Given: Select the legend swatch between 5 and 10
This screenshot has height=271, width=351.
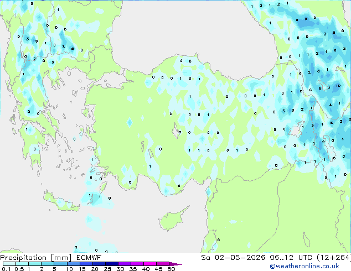Looking at the screenshot, I should pyautogui.click(x=60, y=264).
